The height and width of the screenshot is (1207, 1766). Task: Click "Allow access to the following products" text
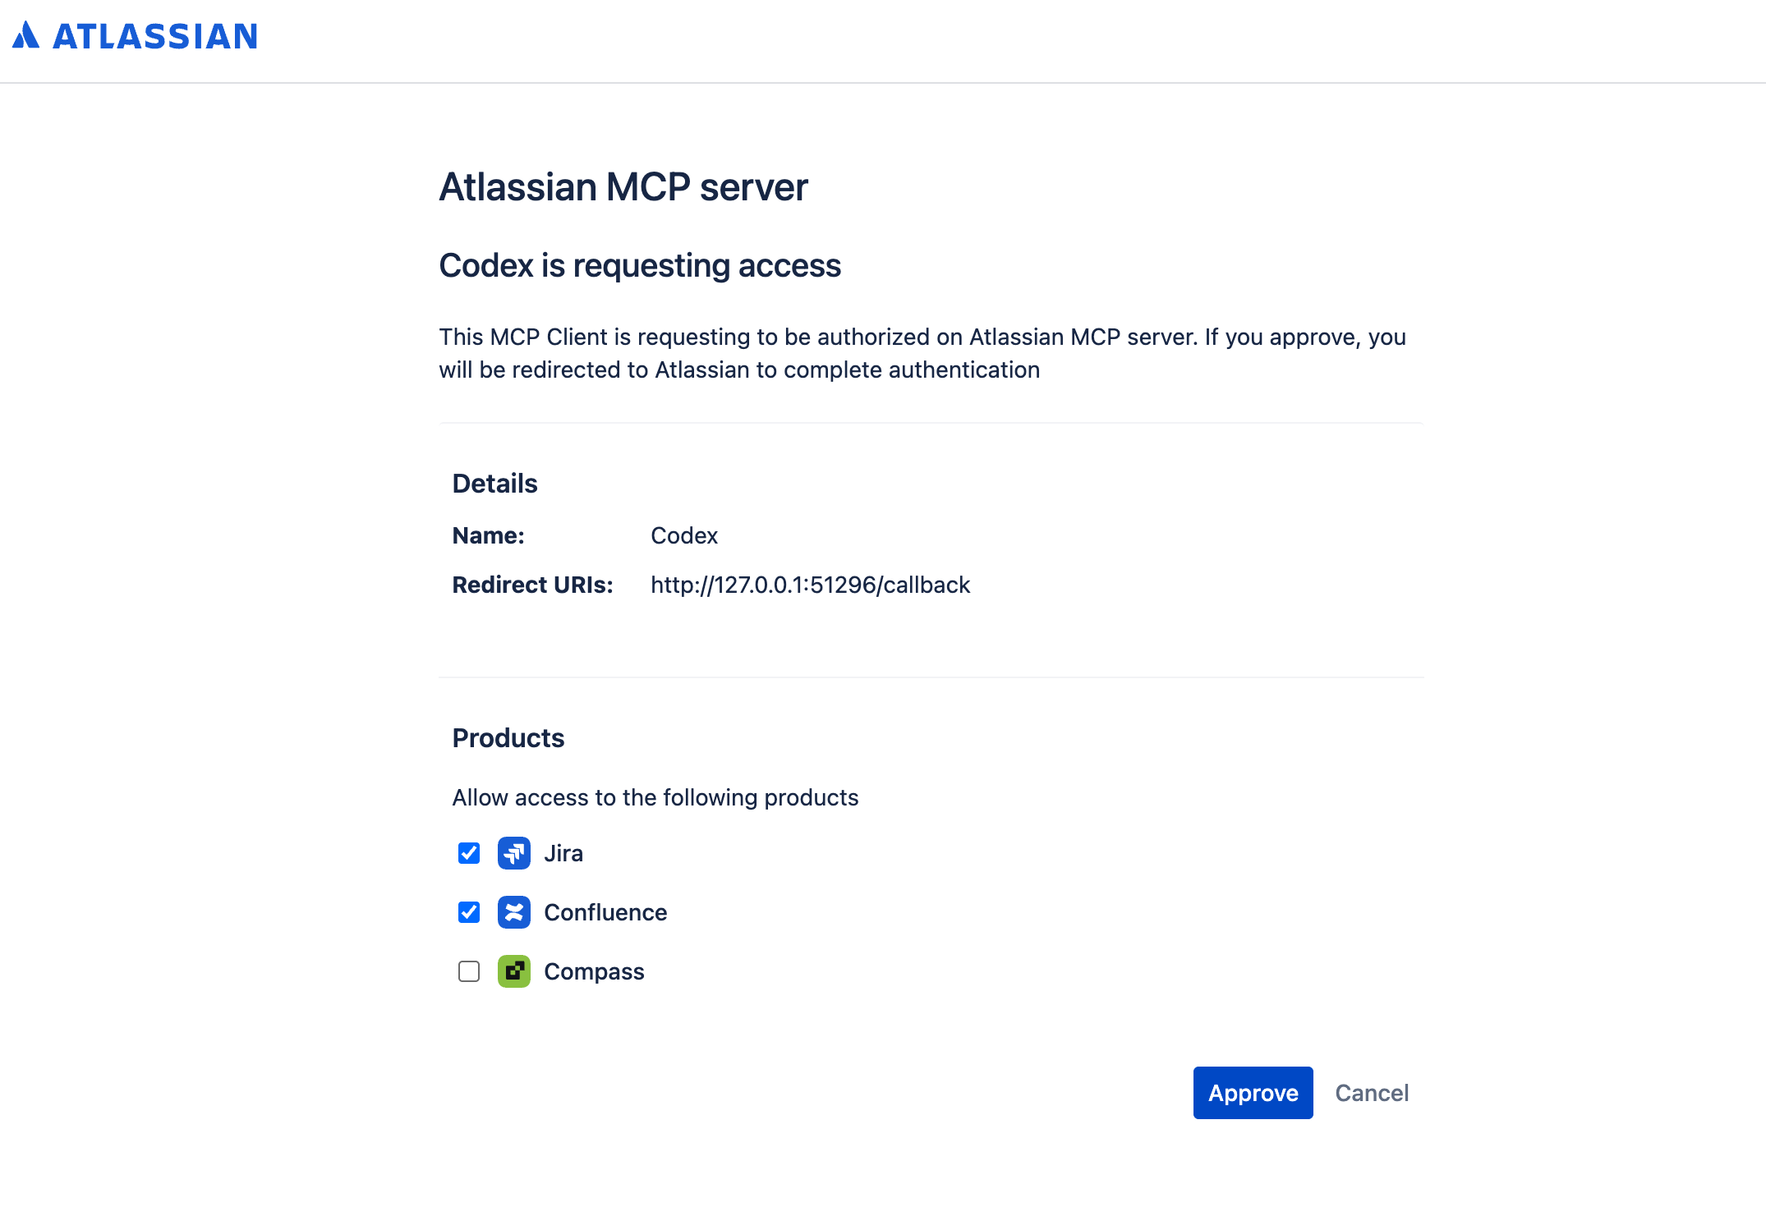click(x=655, y=797)
